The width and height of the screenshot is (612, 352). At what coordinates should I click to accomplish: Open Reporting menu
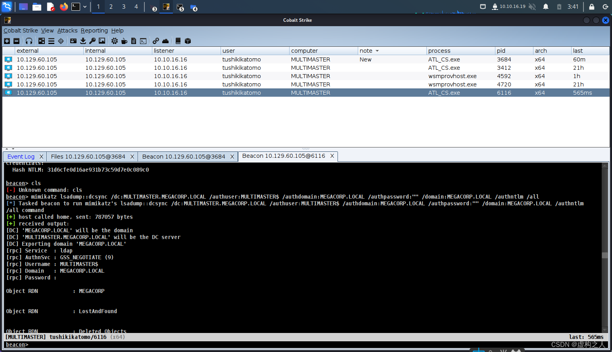94,31
